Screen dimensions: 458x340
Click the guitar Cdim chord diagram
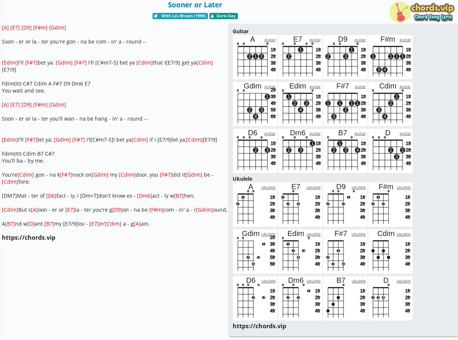pyautogui.click(x=390, y=104)
